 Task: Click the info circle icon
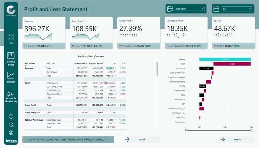pyautogui.click(x=11, y=116)
